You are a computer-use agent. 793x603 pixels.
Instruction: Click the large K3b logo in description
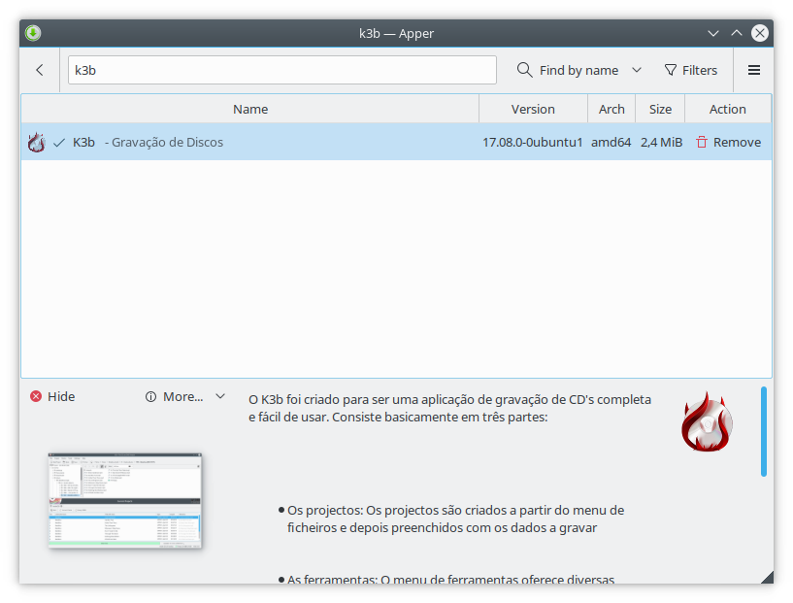[x=707, y=422]
